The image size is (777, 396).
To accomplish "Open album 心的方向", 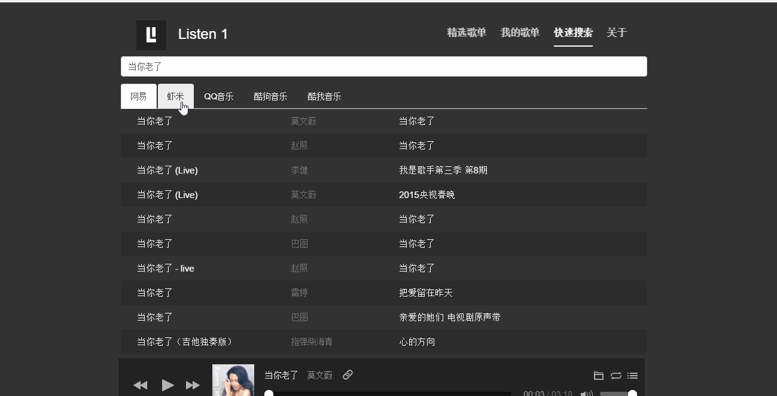I will click(417, 342).
